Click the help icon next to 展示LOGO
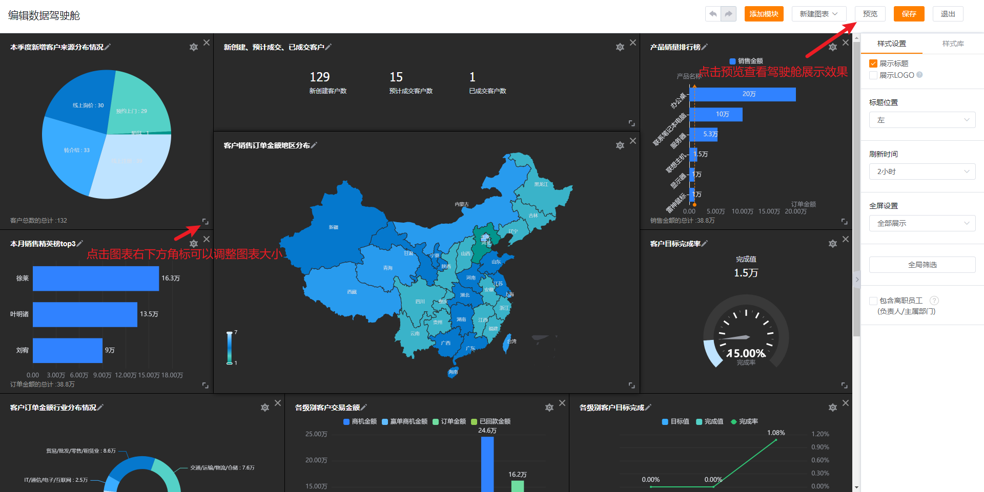The height and width of the screenshot is (492, 984). tap(919, 75)
